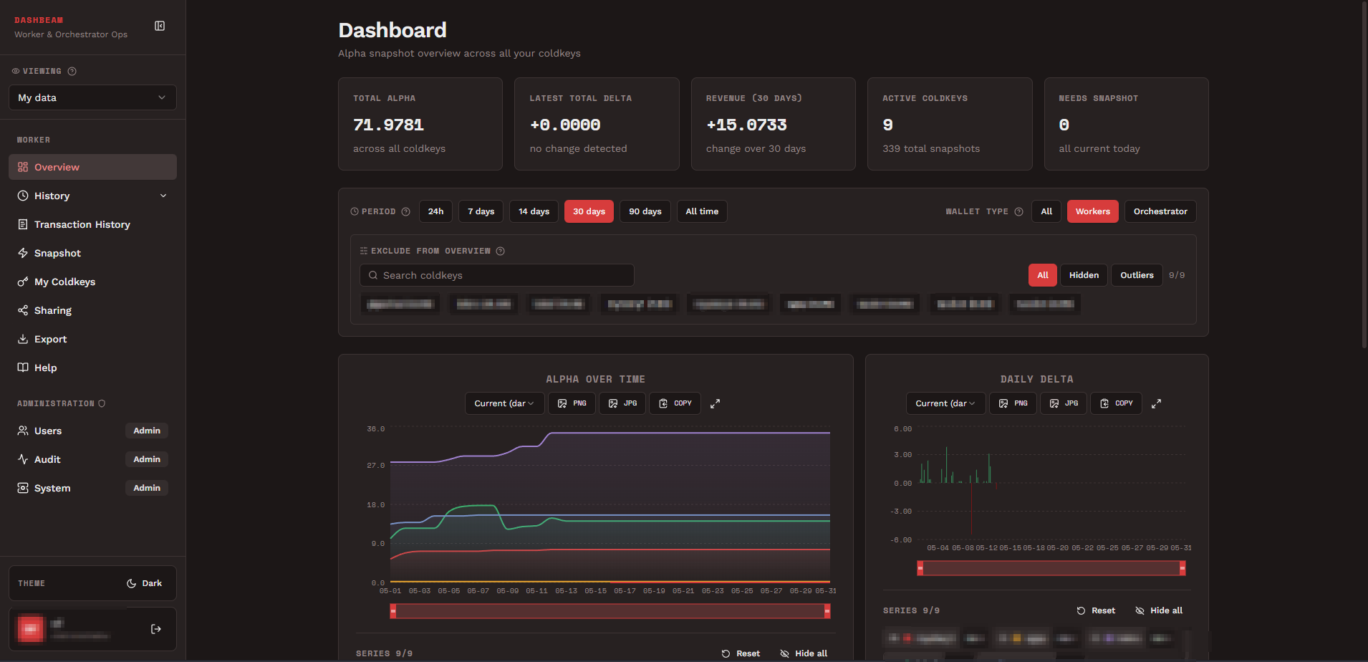Switch wallet type to Orchestrator
The width and height of the screenshot is (1368, 662).
coord(1160,211)
